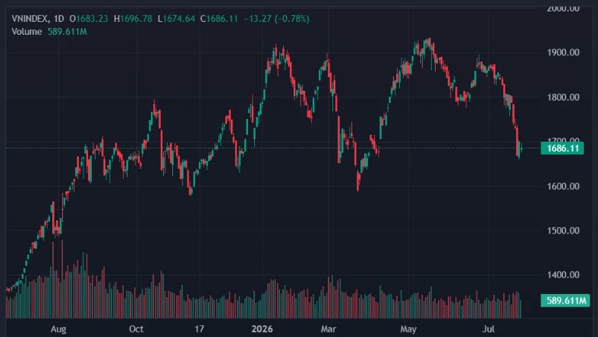Click the Mar label on time axis
This screenshot has width=598, height=337.
328,329
